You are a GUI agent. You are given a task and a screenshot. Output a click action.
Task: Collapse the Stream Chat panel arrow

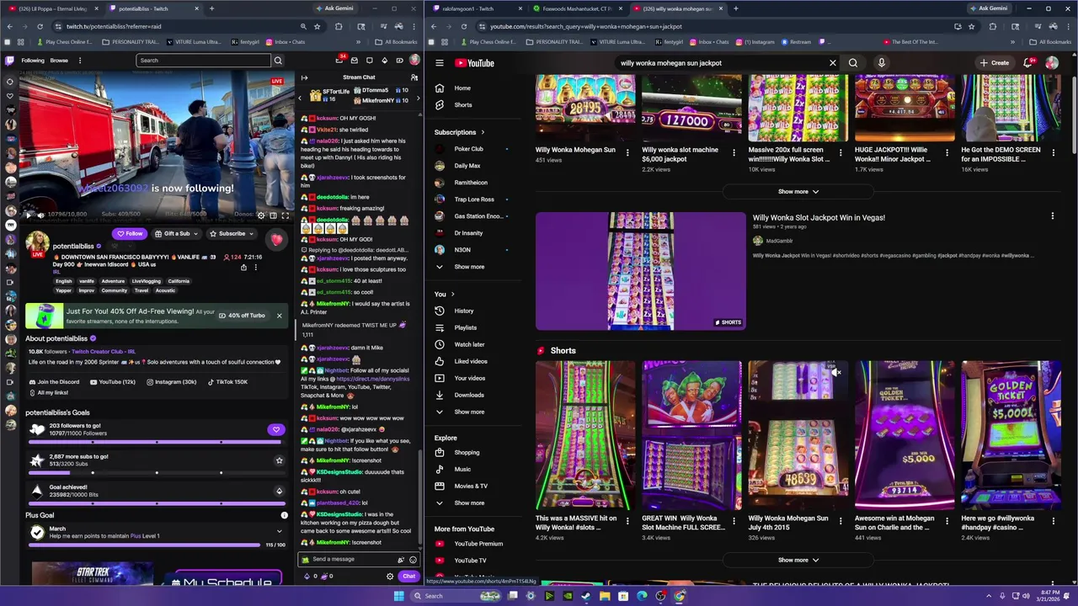(304, 77)
